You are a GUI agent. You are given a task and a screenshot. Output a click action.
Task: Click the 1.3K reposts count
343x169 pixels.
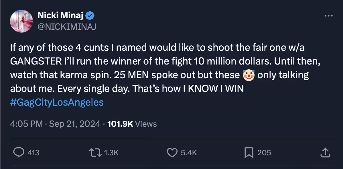[111, 153]
